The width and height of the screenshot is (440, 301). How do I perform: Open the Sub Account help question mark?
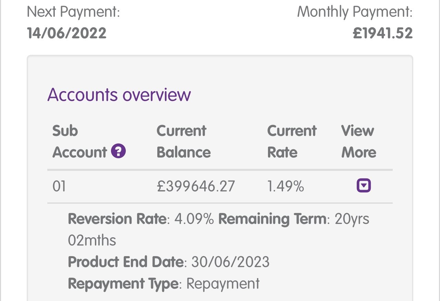click(119, 151)
